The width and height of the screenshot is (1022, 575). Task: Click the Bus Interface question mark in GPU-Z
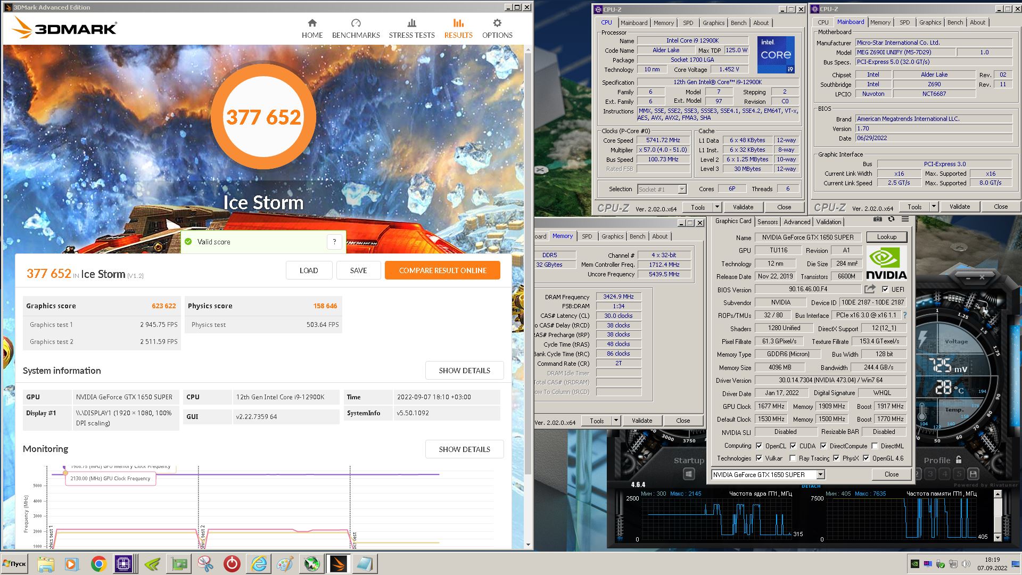[904, 315]
